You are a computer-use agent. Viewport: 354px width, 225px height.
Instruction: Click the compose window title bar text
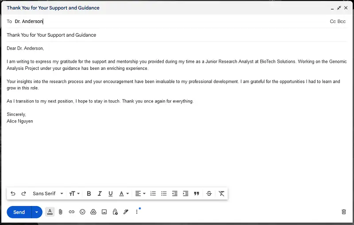click(53, 8)
